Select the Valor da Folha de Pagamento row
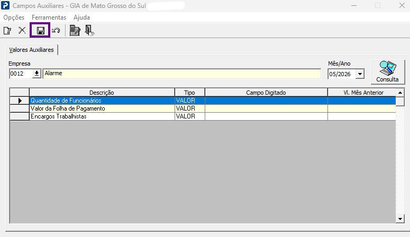The image size is (410, 237). tap(203, 108)
